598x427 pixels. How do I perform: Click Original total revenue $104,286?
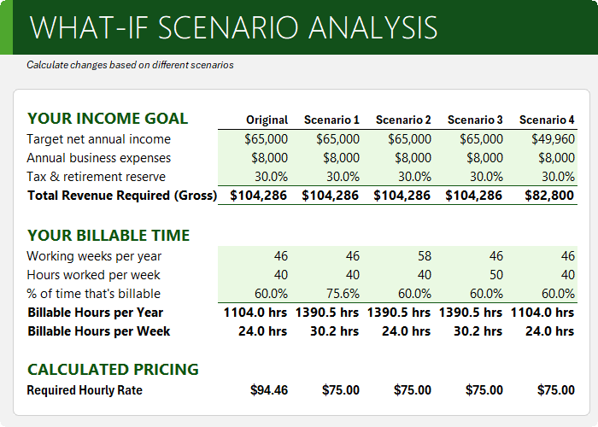coord(258,196)
